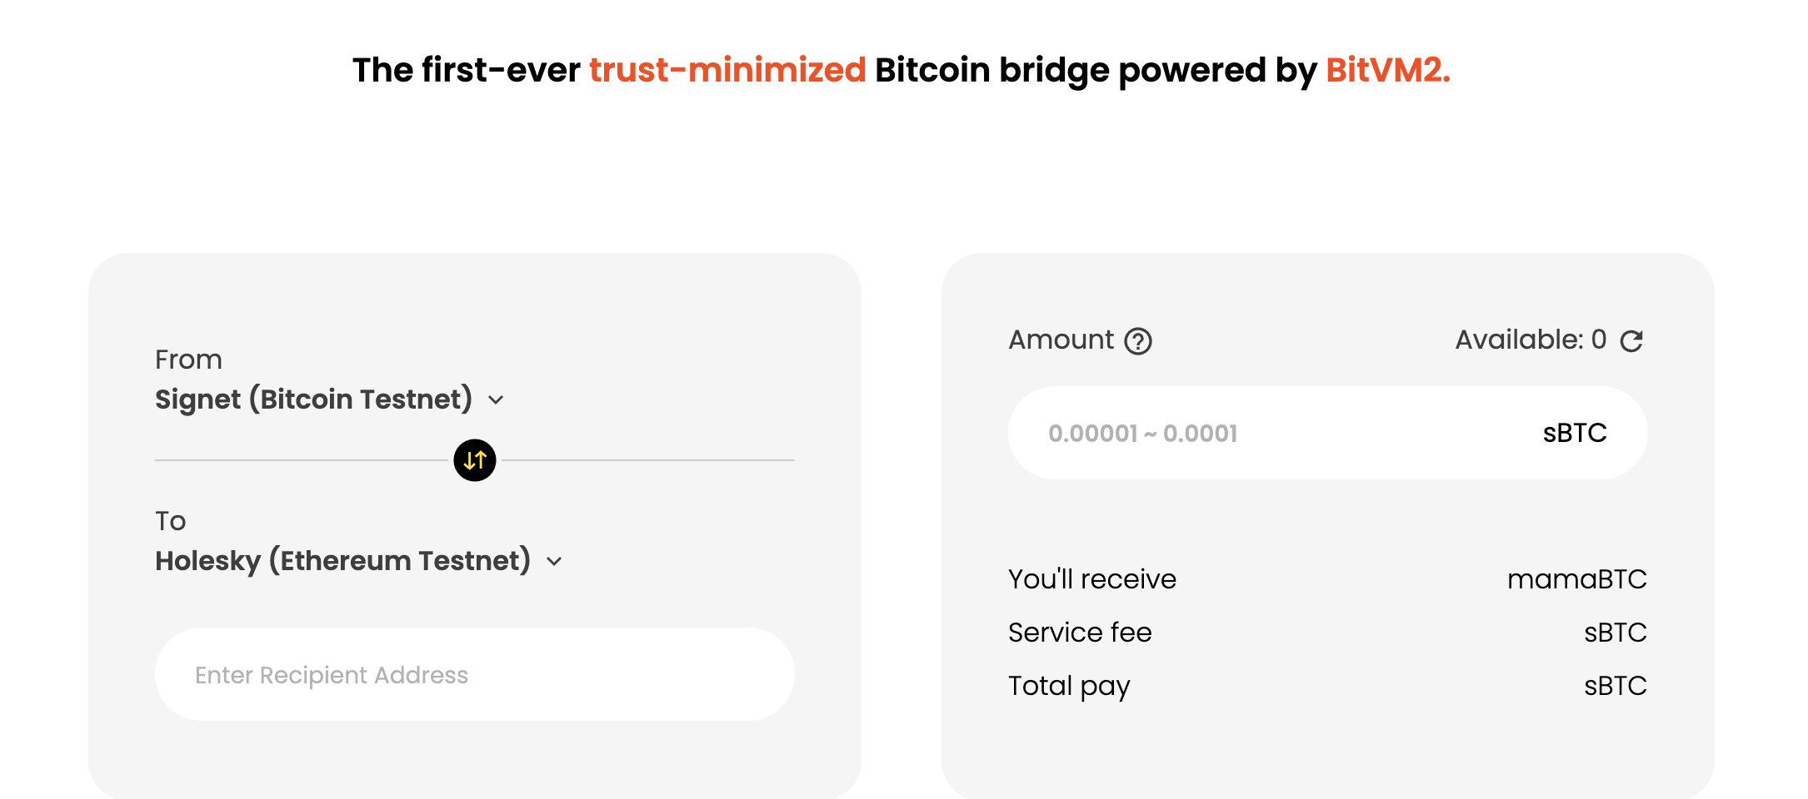Viewport: 1808px width, 799px height.
Task: Refresh the available balance
Action: [1631, 340]
